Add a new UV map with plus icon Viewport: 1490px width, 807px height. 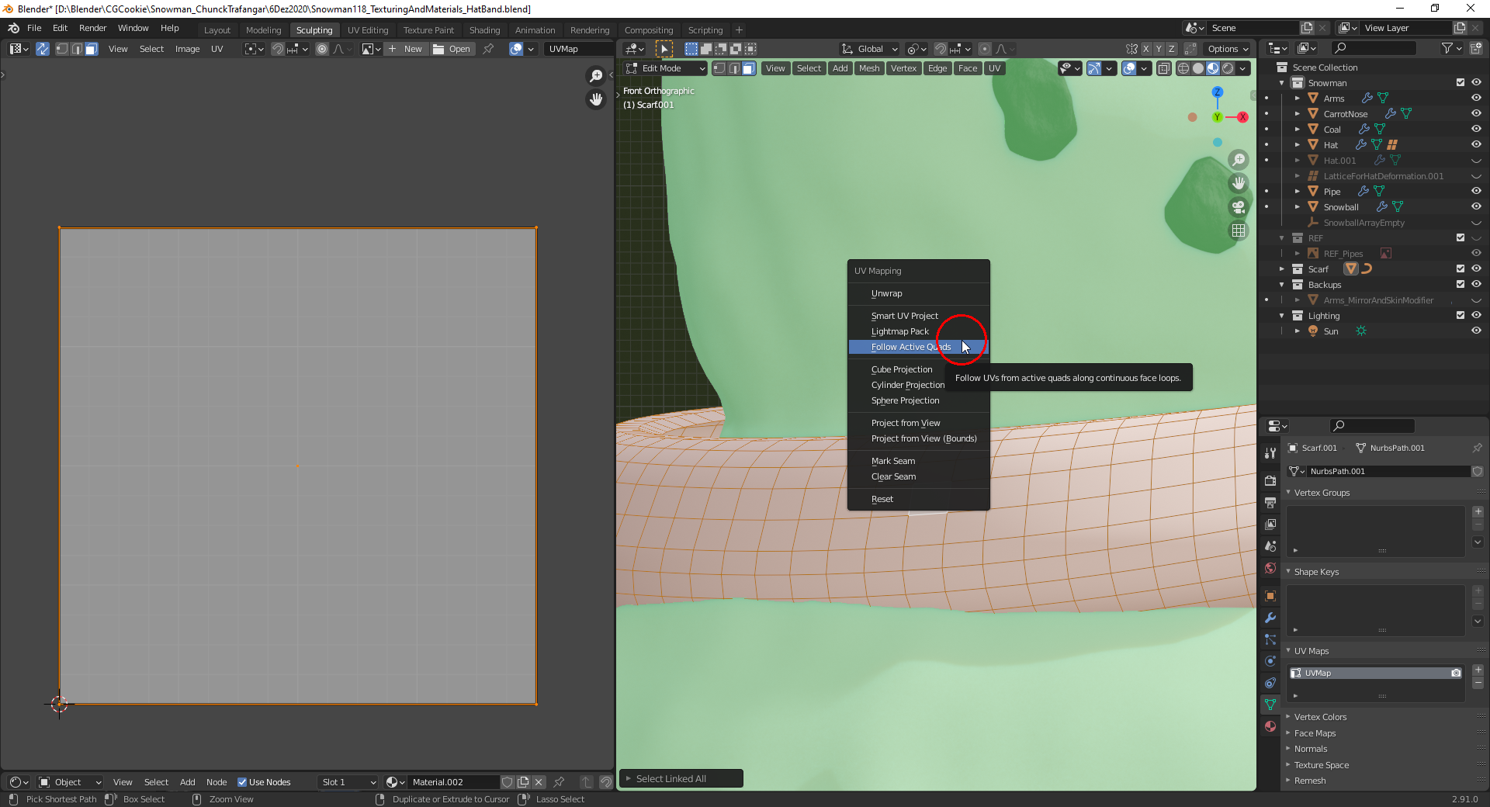click(1478, 669)
